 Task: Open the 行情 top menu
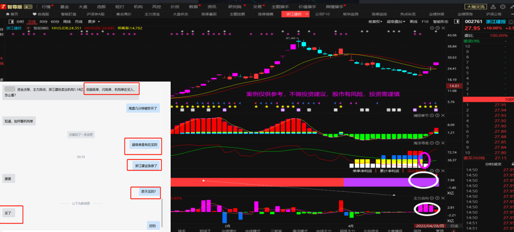46,7
